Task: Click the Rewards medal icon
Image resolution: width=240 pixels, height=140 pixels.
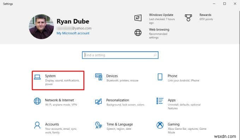Action: click(188, 18)
